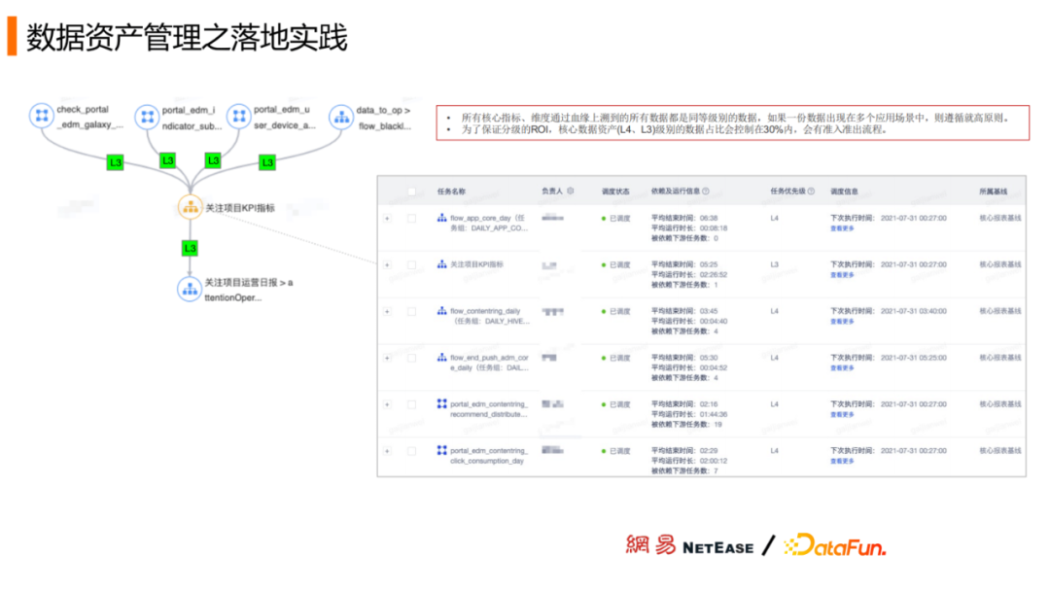Toggle the select-all checkbox in table header
Viewport: 1050px width, 591px height.
pos(412,191)
